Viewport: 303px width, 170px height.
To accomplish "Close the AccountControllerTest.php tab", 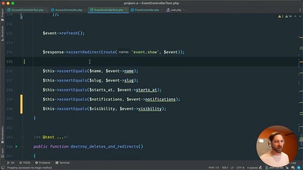I will [x=46, y=10].
